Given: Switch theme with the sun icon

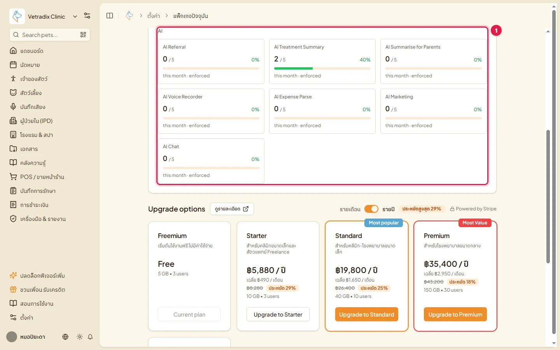Looking at the screenshot, I should click(80, 337).
